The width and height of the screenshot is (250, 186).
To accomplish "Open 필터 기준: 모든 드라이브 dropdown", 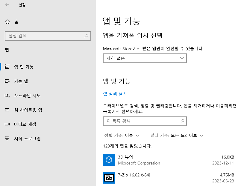I will click(177, 136).
